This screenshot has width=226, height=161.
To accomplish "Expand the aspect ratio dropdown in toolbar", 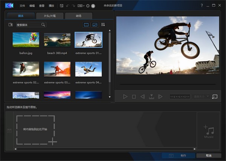I will pos(81,6).
